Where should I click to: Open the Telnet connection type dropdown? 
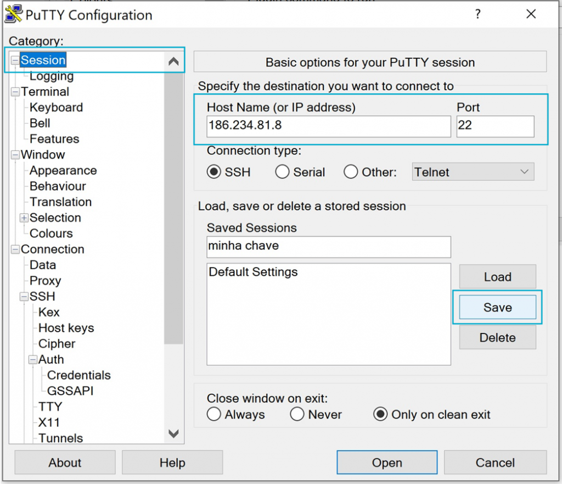click(473, 172)
